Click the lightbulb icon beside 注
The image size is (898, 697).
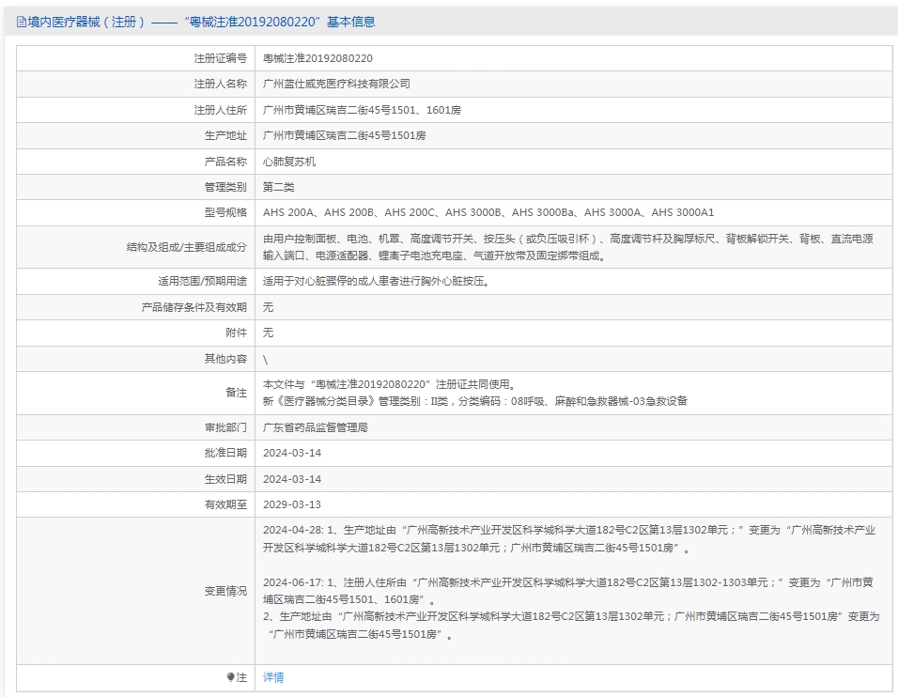(x=230, y=677)
